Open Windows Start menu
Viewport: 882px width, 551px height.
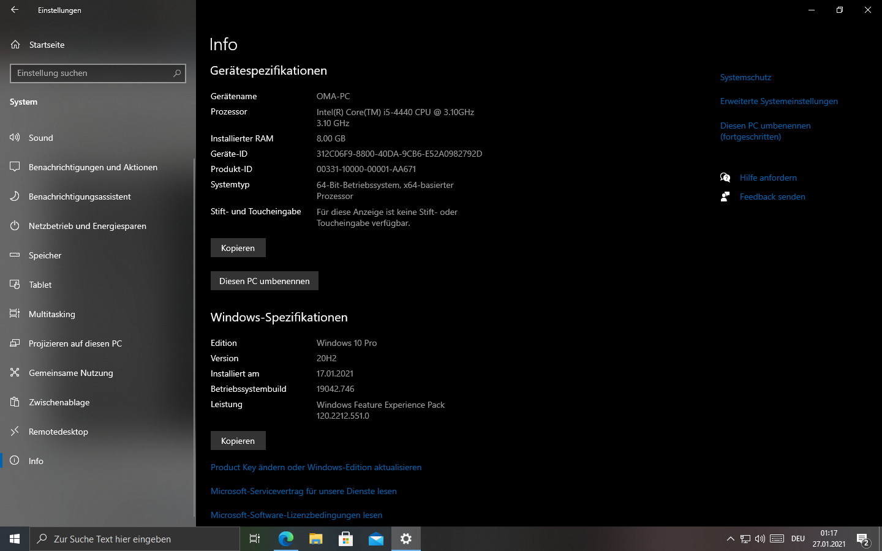15,539
